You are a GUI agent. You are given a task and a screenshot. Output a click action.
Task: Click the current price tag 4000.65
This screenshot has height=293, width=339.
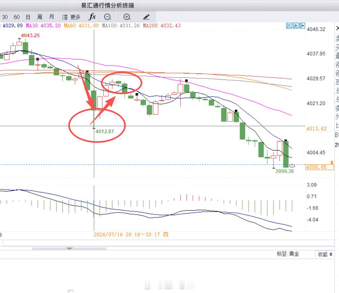point(319,167)
